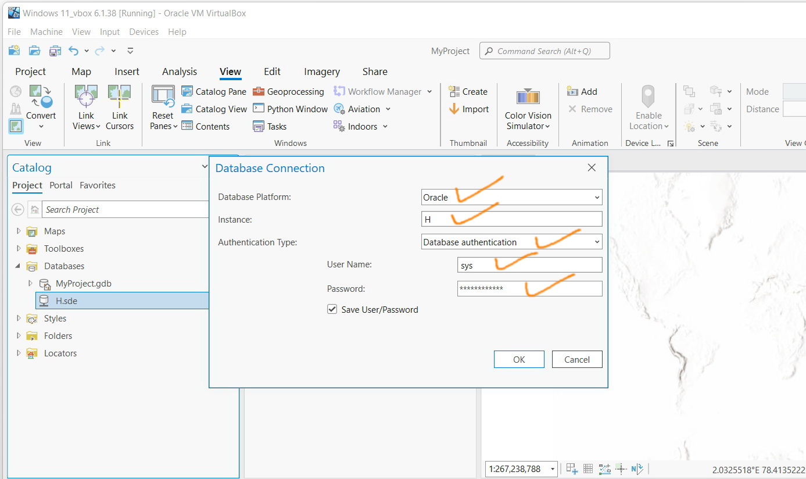Open the VirtualBox File menu
Screen dimensions: 806x479
point(15,32)
